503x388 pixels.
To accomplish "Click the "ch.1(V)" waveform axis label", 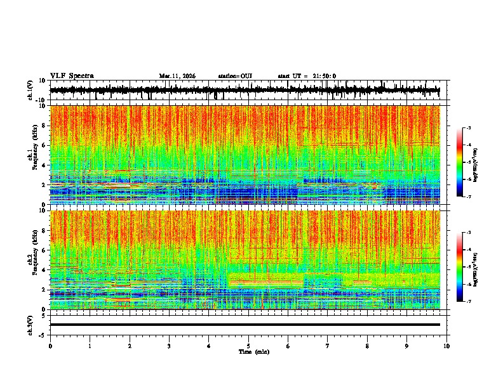I will [x=30, y=90].
